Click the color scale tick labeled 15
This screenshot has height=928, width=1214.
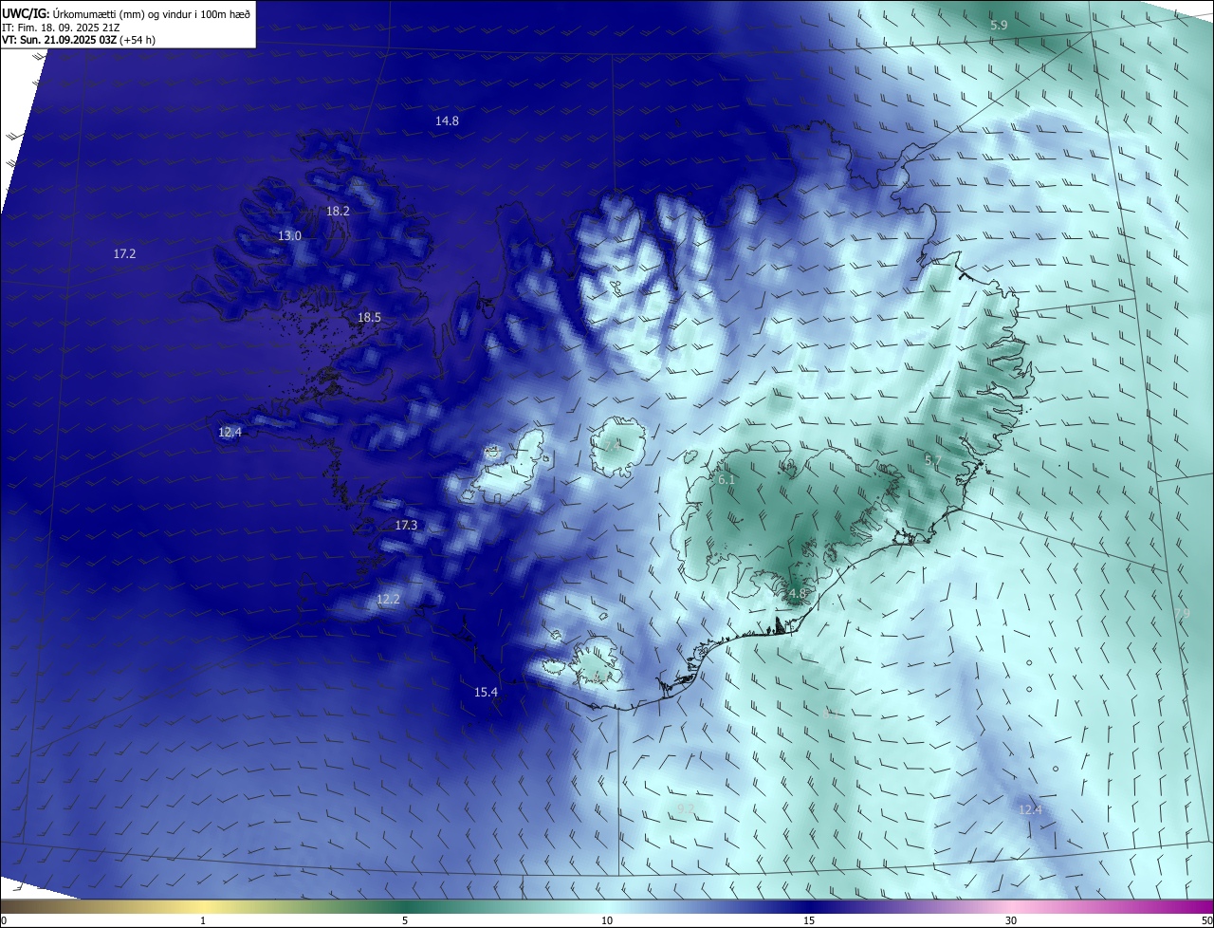pyautogui.click(x=809, y=921)
